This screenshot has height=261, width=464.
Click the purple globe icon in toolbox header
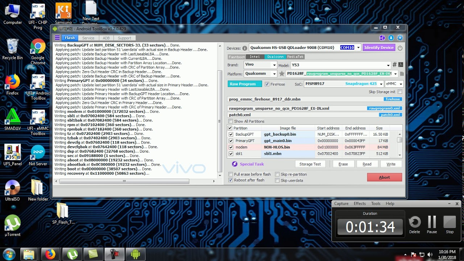[382, 38]
